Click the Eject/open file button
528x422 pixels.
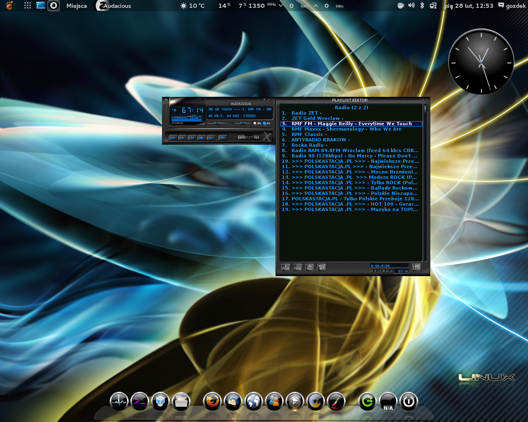click(x=223, y=138)
